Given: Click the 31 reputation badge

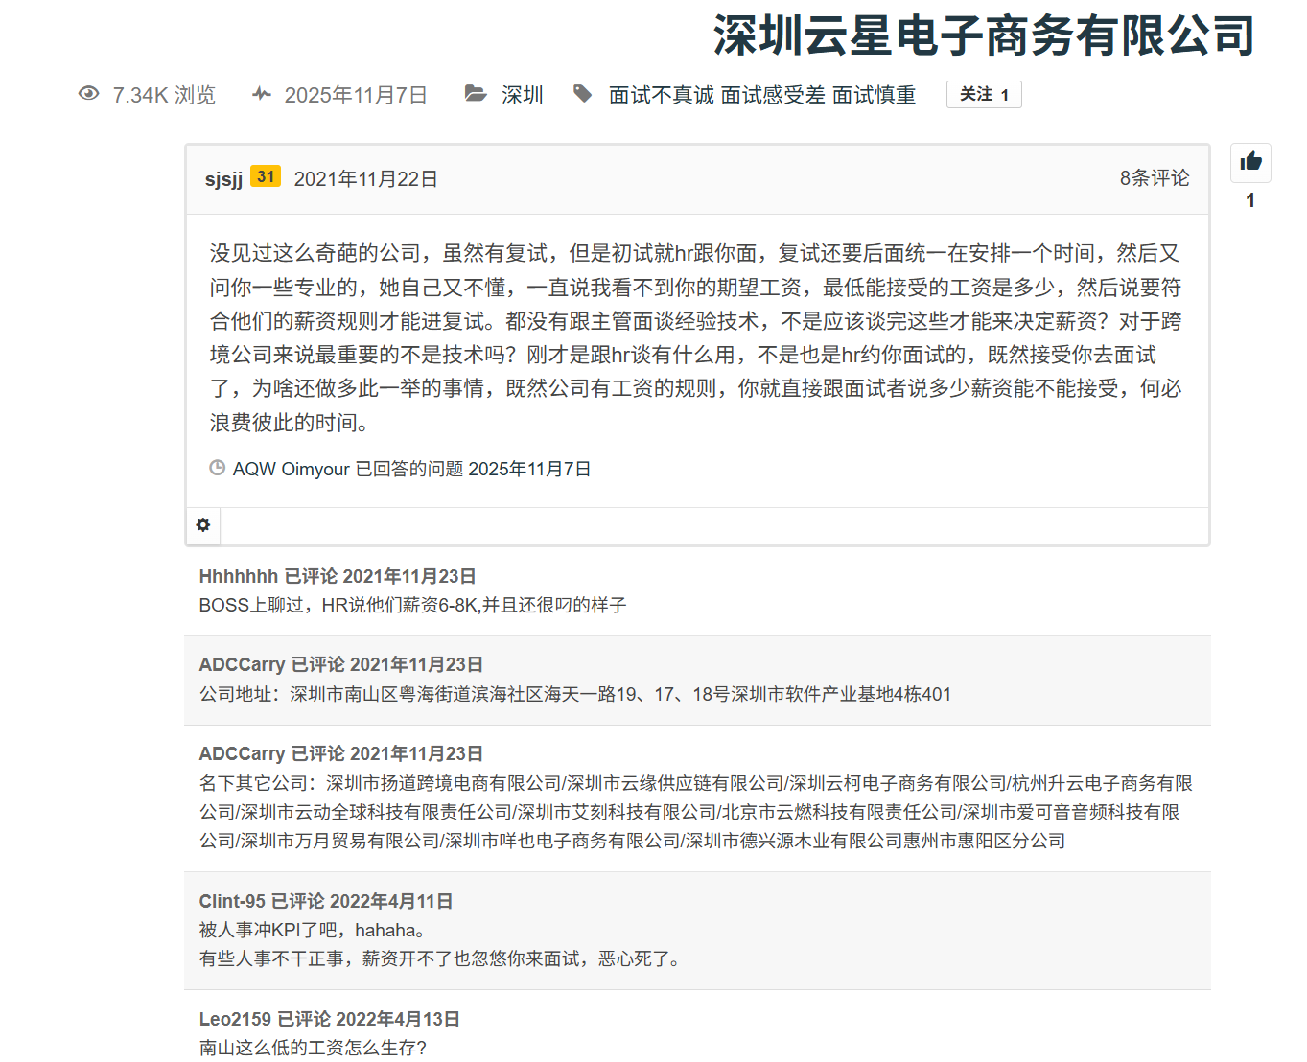Looking at the screenshot, I should pyautogui.click(x=266, y=177).
